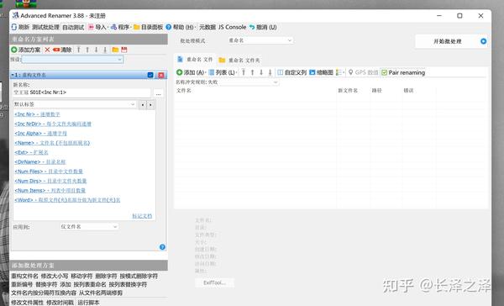Open the 目录面板 folder panel
Viewport: 504px width, 306px height.
tap(148, 27)
